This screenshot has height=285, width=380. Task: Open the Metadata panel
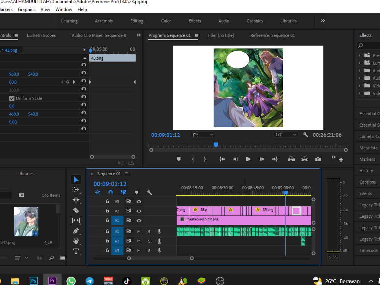point(368,148)
